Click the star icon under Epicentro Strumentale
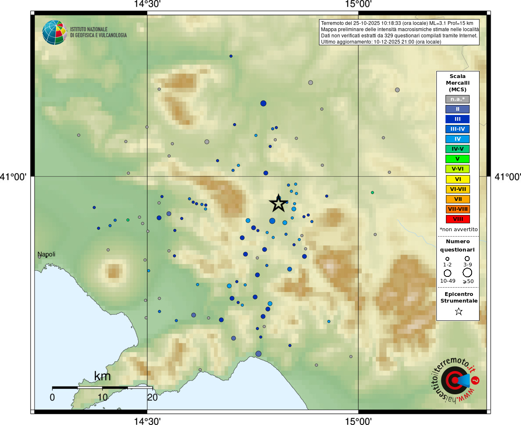This screenshot has height=425, width=521. [458, 311]
